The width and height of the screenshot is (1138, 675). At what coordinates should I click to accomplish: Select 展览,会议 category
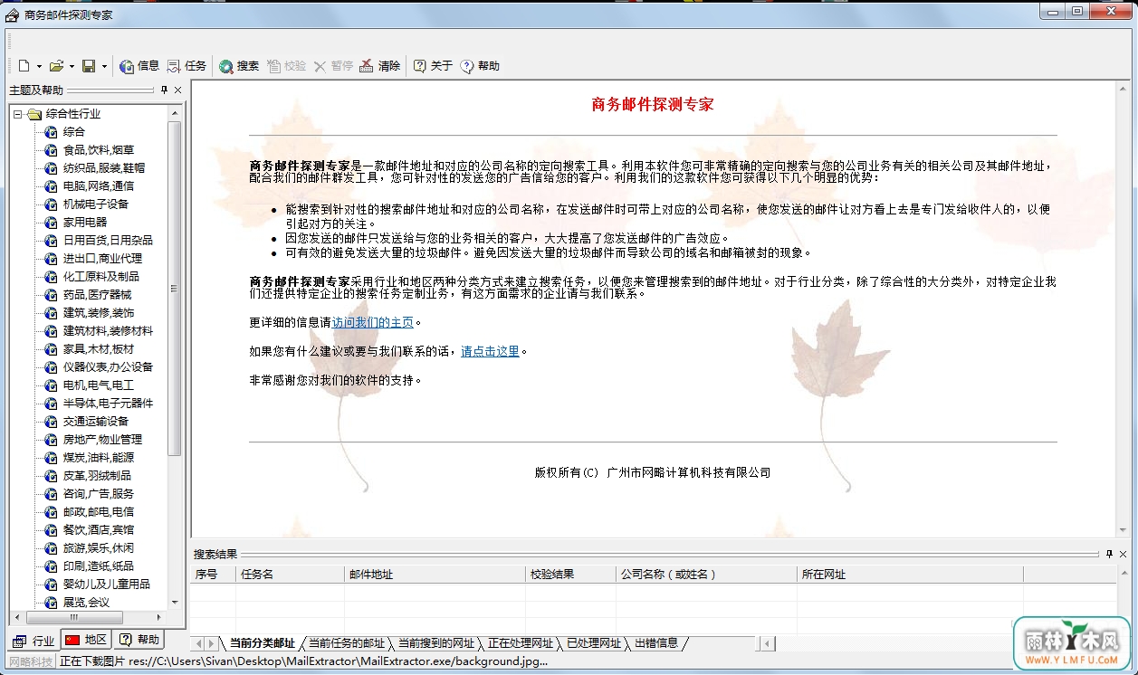86,602
